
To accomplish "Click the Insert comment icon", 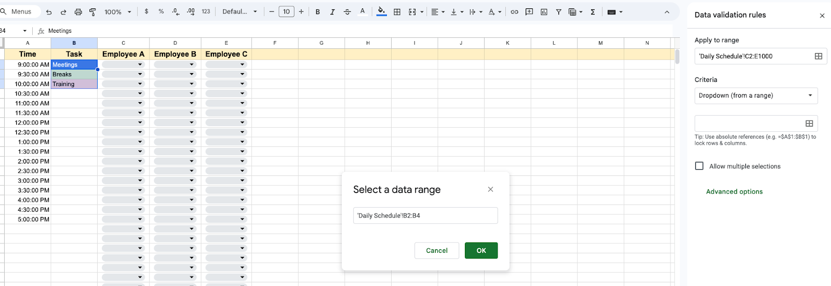I will pyautogui.click(x=529, y=11).
